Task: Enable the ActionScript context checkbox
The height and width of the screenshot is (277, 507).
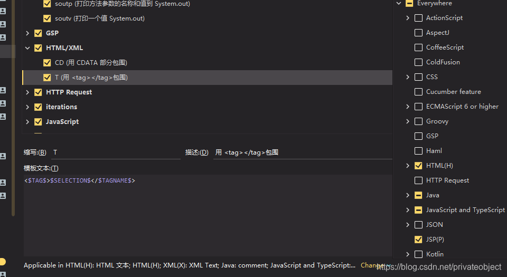Action: (x=418, y=18)
